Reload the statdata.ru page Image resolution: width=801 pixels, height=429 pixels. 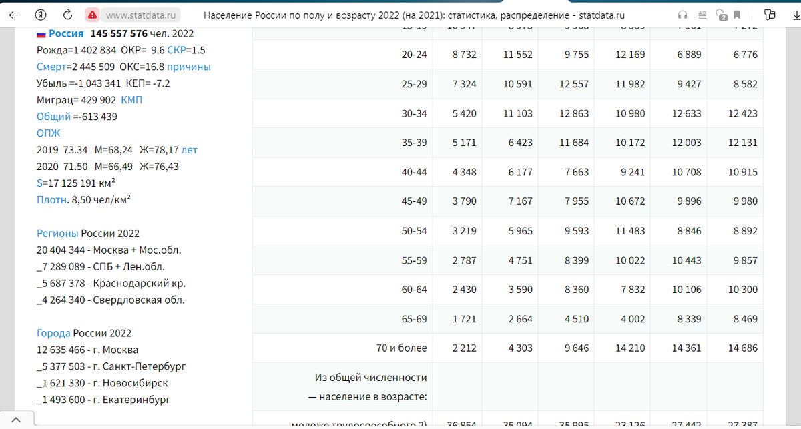67,14
